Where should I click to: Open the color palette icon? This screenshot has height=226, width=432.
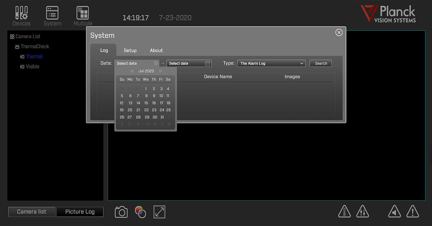(140, 212)
